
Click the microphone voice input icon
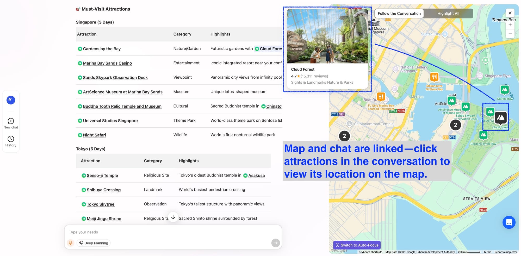(x=70, y=243)
